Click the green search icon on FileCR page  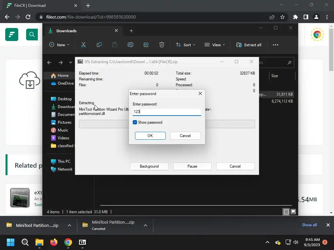32,35
